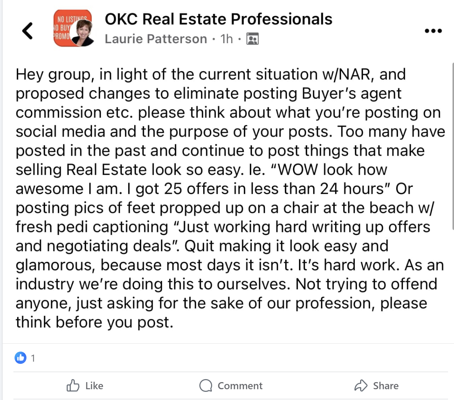Tap the "Like" text label

(x=94, y=386)
